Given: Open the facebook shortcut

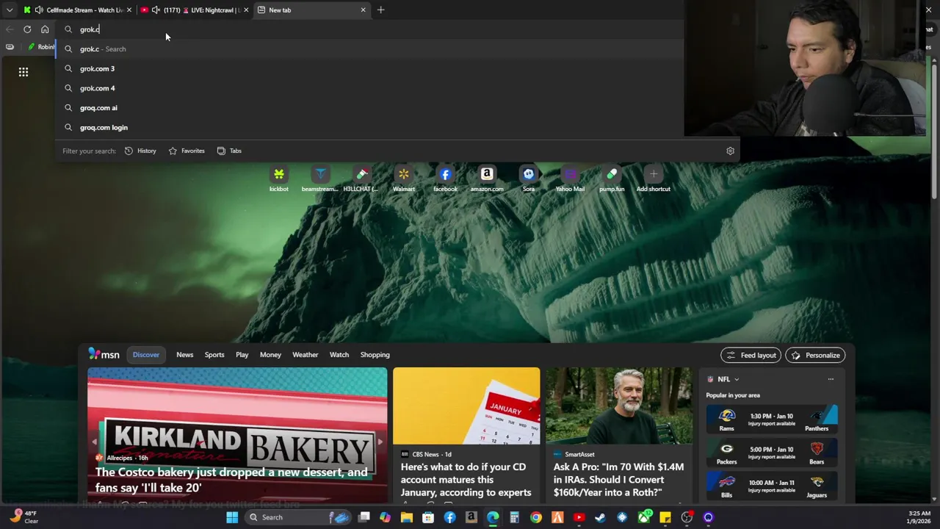Looking at the screenshot, I should [445, 179].
